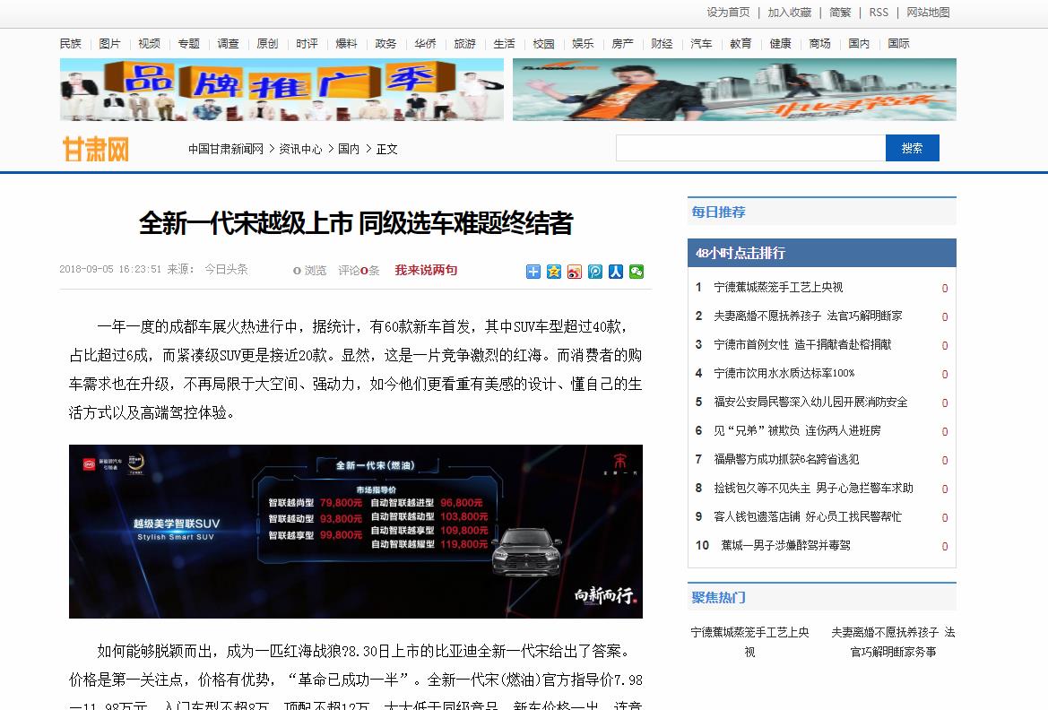Click the 甘肃网 site logo
This screenshot has width=1048, height=710.
96,149
